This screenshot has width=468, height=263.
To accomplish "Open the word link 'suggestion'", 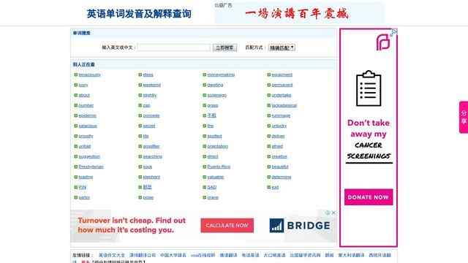I will (x=89, y=156).
